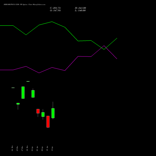Image resolution: width=156 pixels, height=156 pixels.
Task: Select the large red candle for 10 Apr
Action: coord(48,122)
